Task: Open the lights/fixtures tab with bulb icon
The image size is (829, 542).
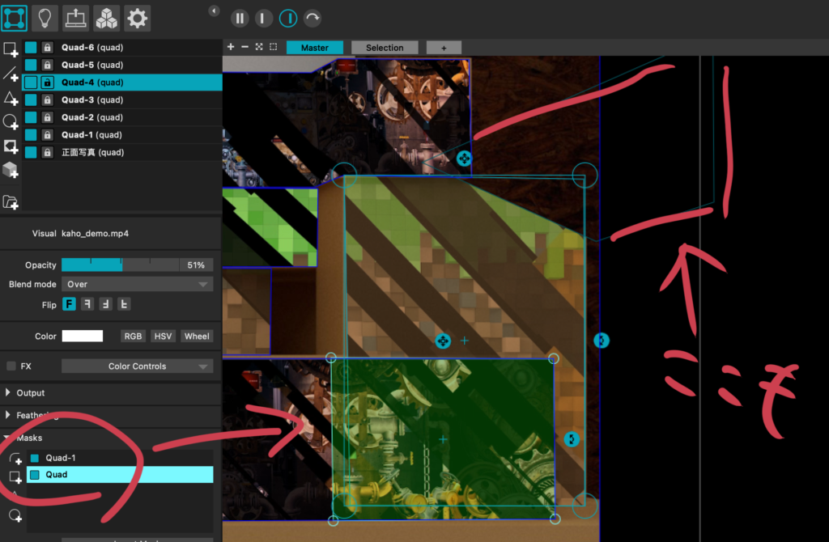Action: point(45,17)
